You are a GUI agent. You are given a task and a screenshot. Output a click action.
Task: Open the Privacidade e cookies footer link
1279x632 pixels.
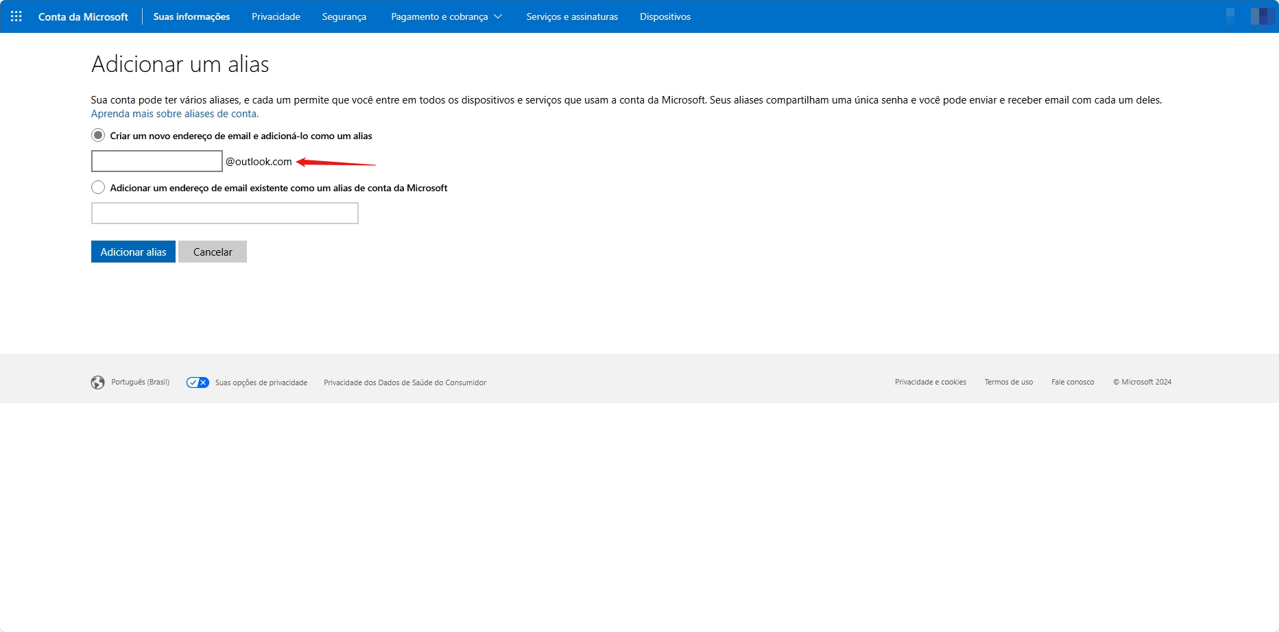(931, 382)
